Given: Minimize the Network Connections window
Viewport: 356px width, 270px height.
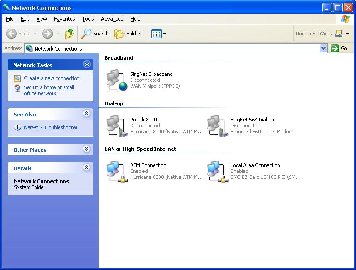Looking at the screenshot, I should tap(326, 8).
